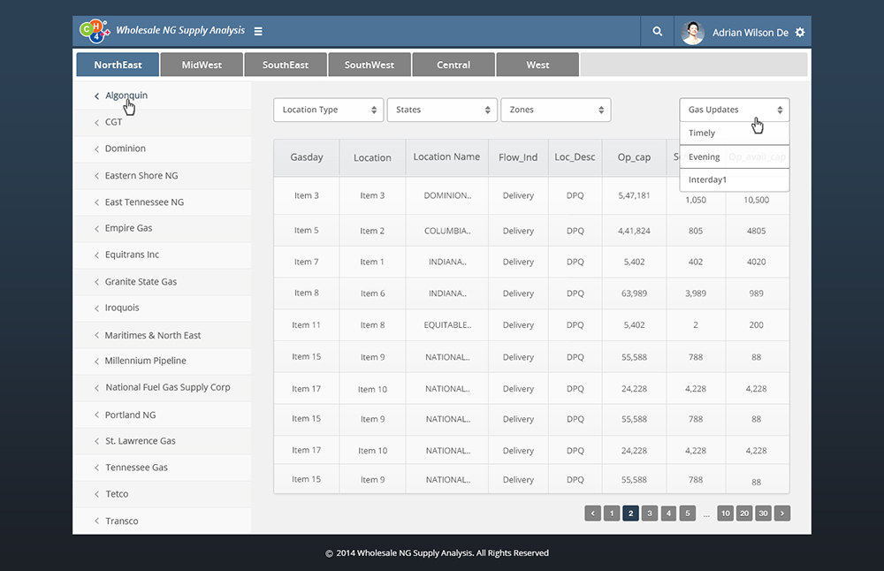Switch to the SouthWest tab

click(x=370, y=65)
